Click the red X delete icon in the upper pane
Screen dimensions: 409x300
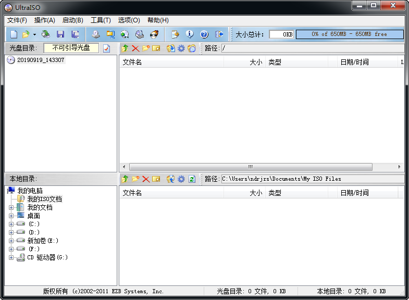[135, 48]
